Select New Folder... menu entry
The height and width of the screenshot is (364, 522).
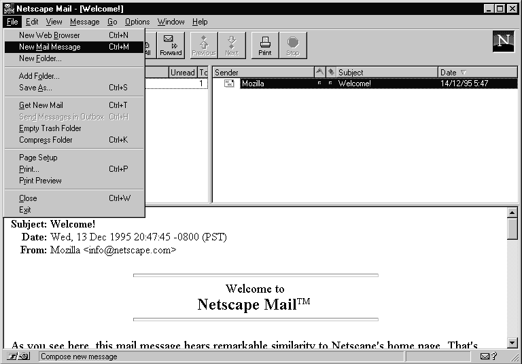coord(74,58)
